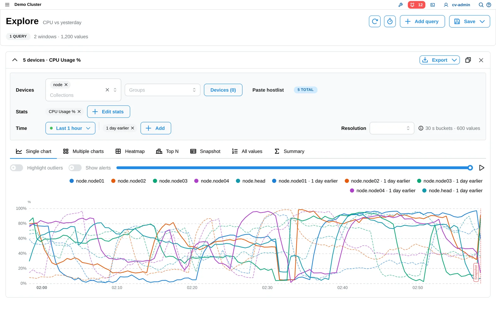Toggle node.head series in legend
496x310 pixels.
click(x=250, y=181)
